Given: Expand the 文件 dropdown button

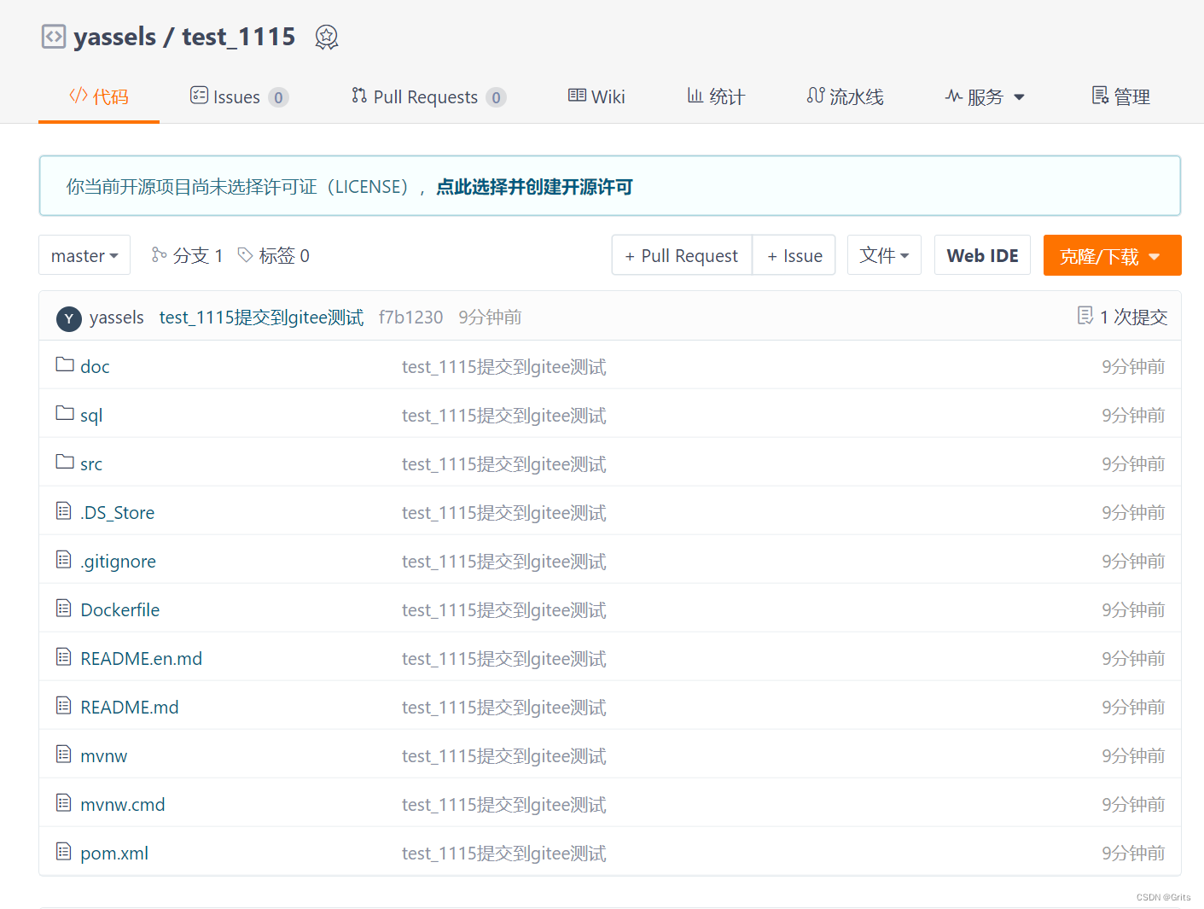Looking at the screenshot, I should (884, 255).
